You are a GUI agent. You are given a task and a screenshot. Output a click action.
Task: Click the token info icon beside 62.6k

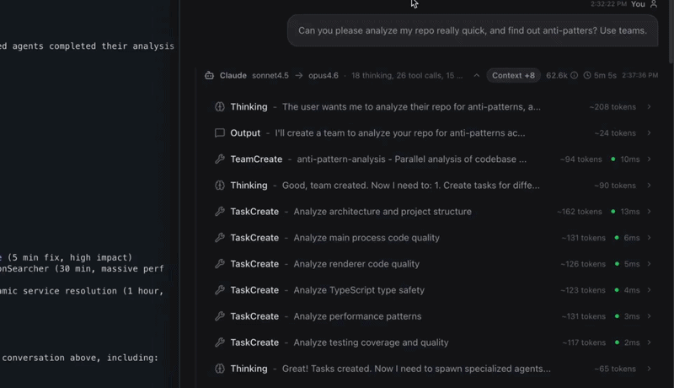pos(575,75)
